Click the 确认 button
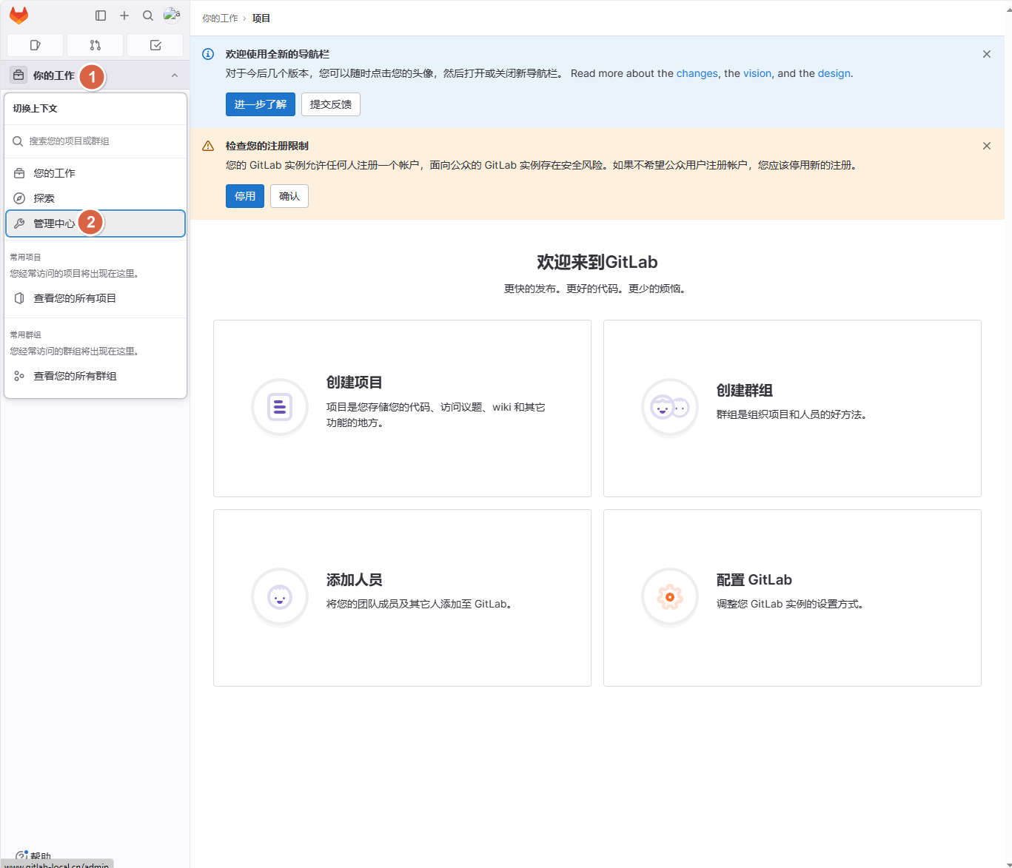Screen dimensions: 1012x868 coord(289,196)
